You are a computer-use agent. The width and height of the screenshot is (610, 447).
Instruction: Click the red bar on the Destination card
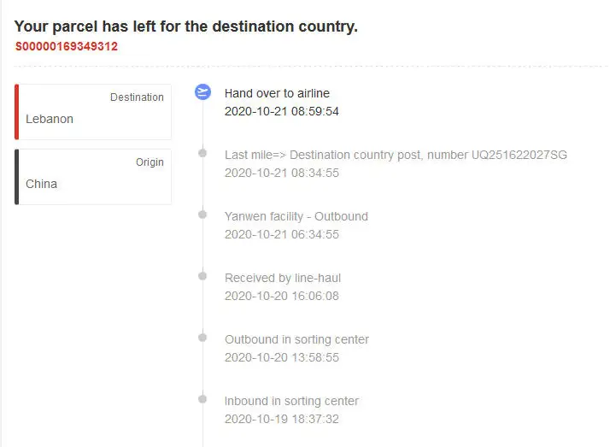click(16, 111)
